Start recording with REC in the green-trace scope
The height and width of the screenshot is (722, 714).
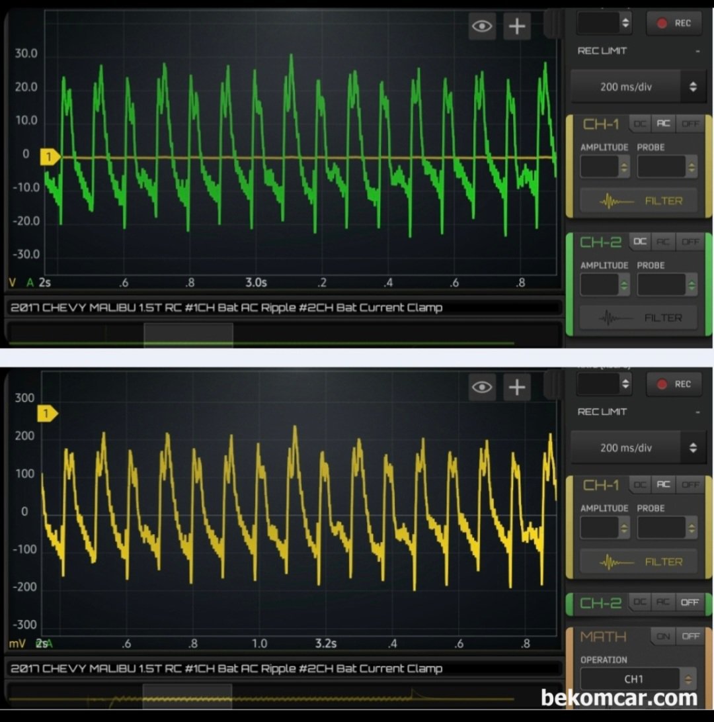point(674,23)
